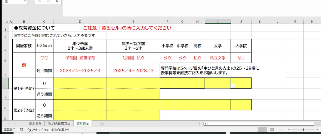The image size is (321, 134).
Task: Click the 私立文系 example cell
Action: (218, 58)
